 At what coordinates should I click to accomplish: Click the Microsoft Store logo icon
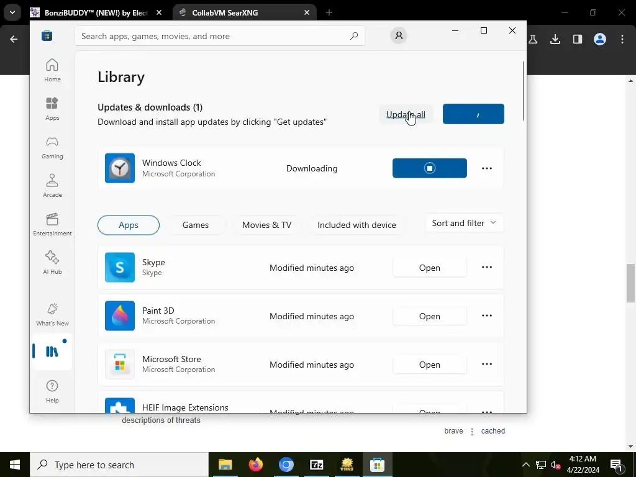pos(47,35)
